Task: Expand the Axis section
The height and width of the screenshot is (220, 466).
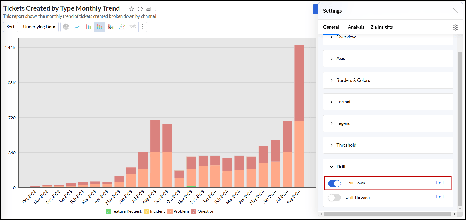Action: [341, 59]
